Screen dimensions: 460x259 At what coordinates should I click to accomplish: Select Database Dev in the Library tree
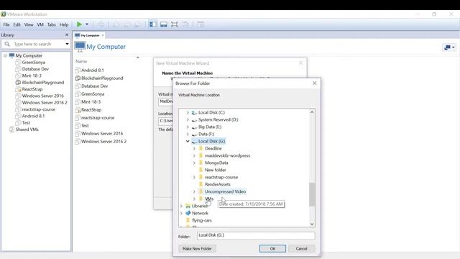point(35,69)
